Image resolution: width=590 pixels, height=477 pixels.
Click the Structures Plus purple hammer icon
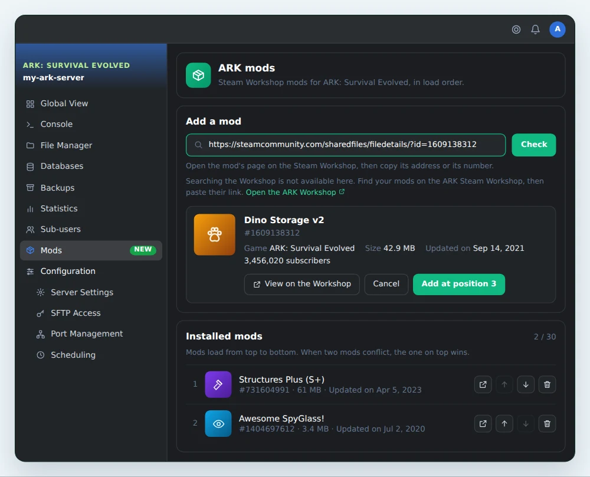(x=218, y=384)
